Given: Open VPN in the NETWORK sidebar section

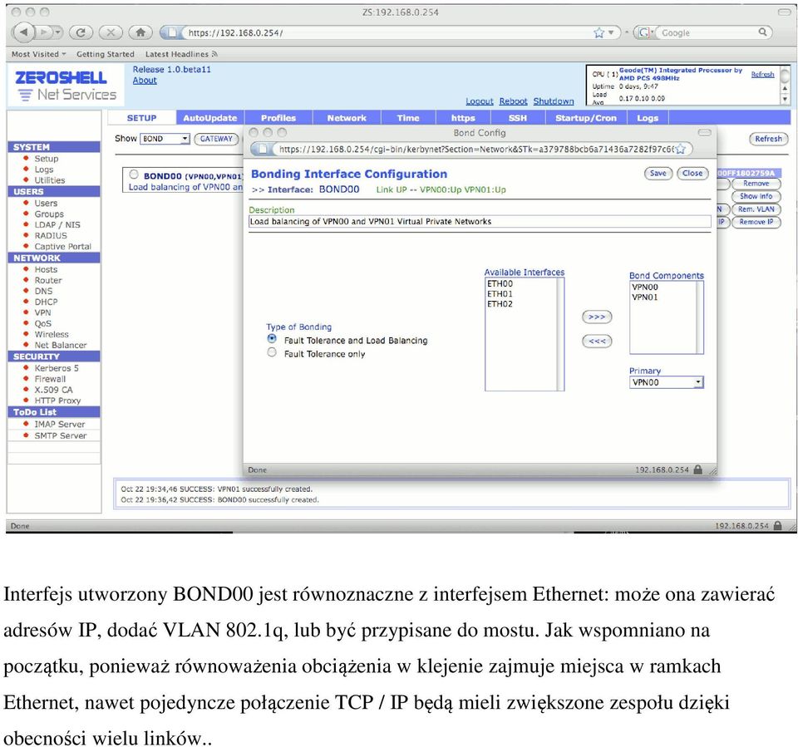Looking at the screenshot, I should [42, 312].
